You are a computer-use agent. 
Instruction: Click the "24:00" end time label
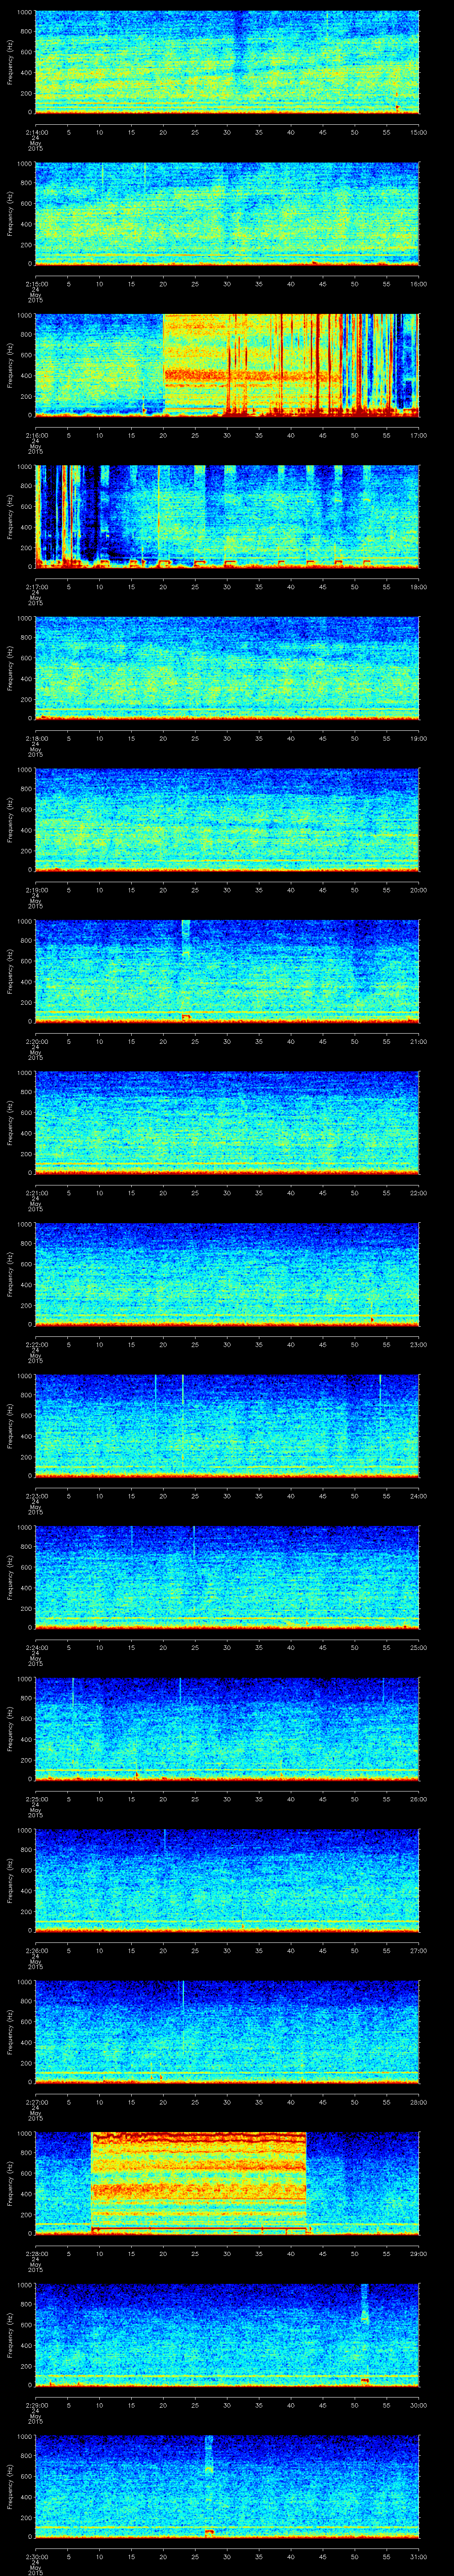coord(419,1496)
